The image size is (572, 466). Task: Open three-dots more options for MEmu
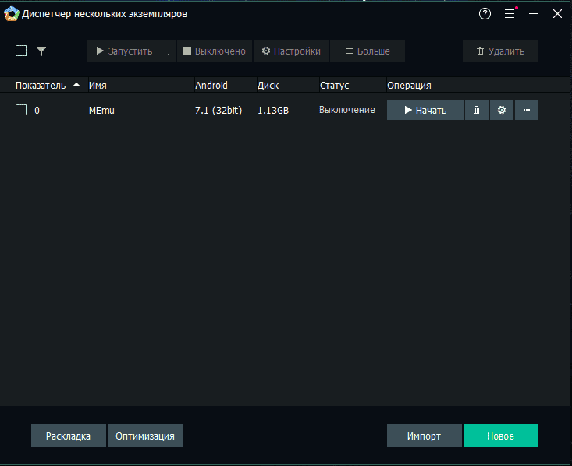[x=527, y=110]
